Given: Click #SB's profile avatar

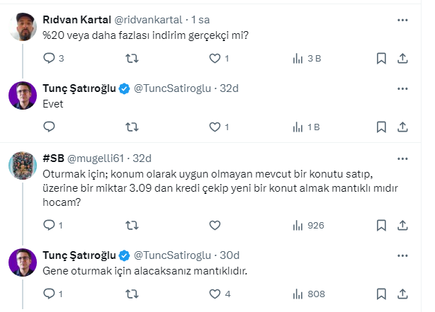Looking at the screenshot, I should pos(23,165).
